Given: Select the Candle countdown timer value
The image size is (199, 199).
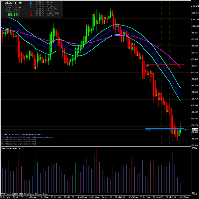Looking at the screenshot, I should point(17,11).
